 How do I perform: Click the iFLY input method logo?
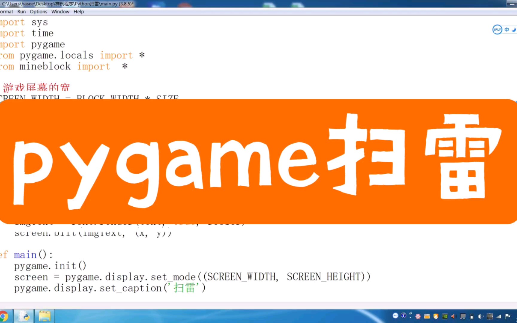coord(497,30)
